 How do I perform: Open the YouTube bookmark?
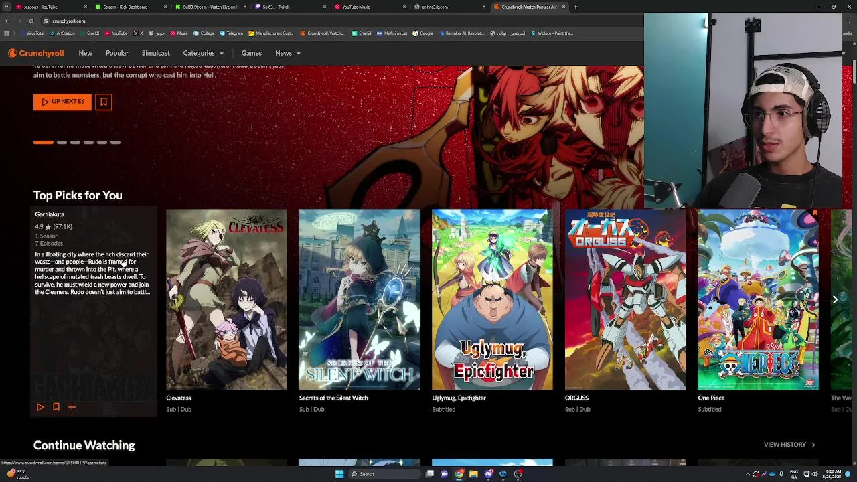[x=116, y=33]
